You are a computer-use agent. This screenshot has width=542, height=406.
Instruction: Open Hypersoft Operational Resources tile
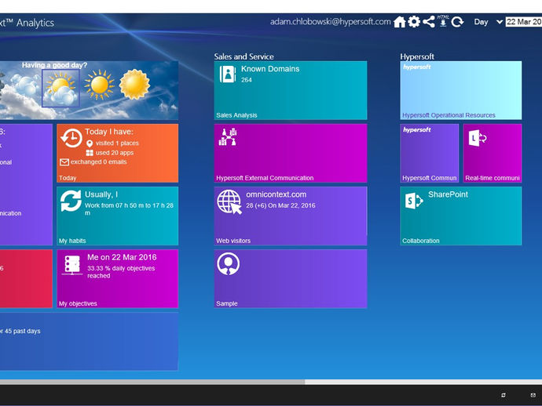pos(461,90)
